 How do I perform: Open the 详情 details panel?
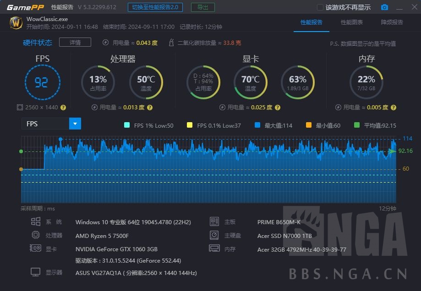click(x=75, y=42)
